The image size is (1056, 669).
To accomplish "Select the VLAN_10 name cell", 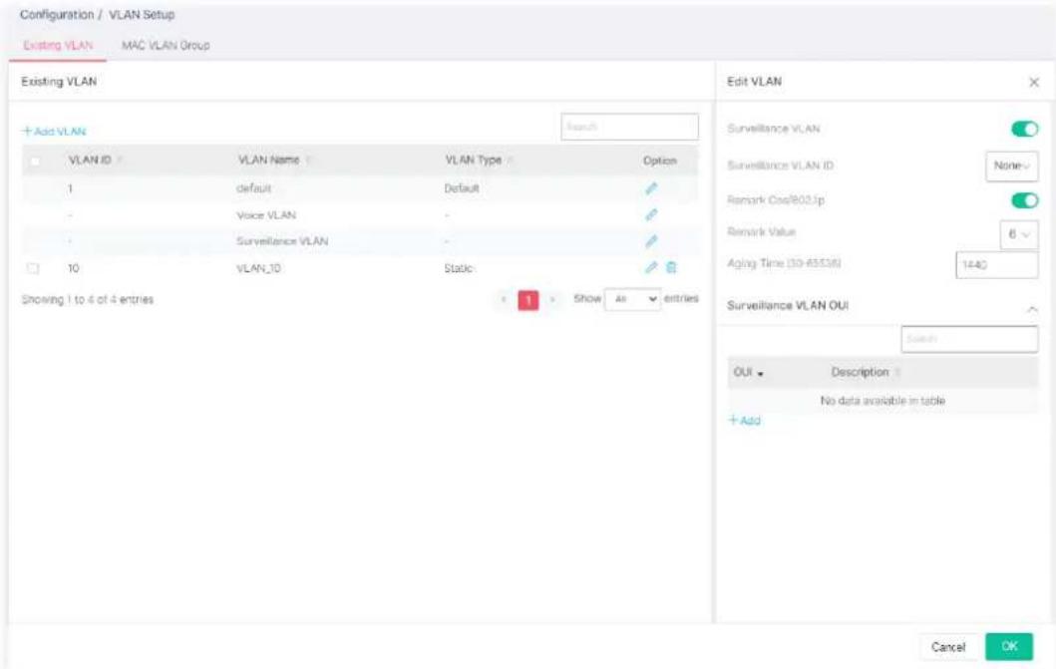I will [258, 268].
